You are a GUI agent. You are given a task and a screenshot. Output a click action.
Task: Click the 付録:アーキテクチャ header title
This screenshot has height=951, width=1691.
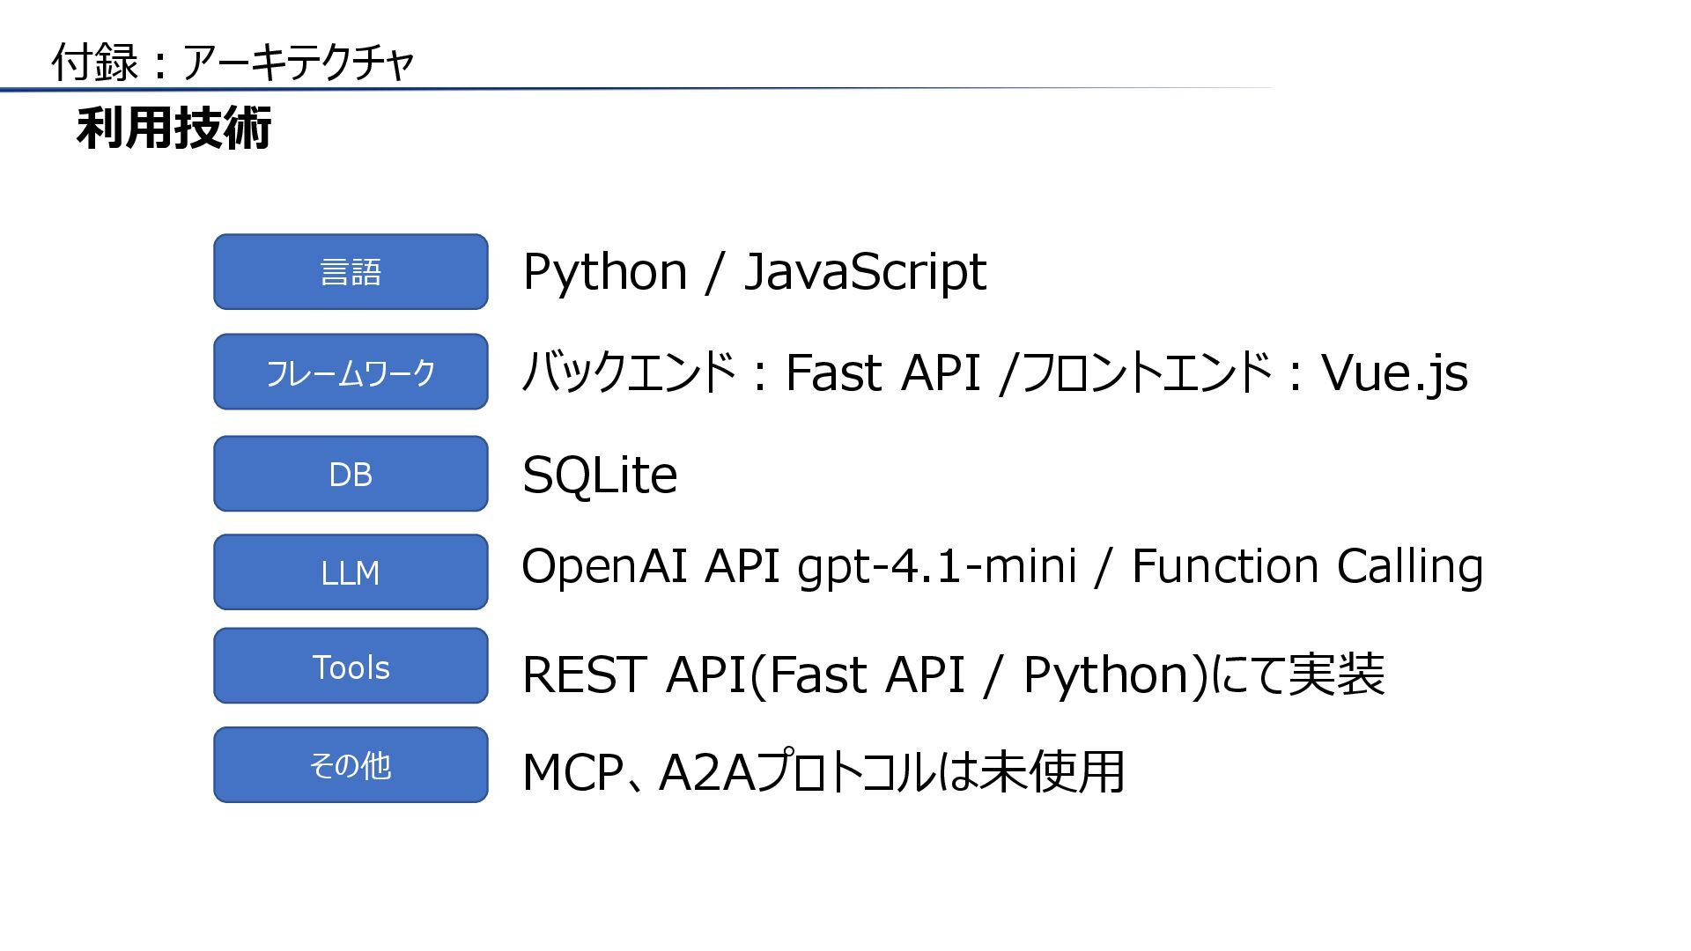coord(233,63)
